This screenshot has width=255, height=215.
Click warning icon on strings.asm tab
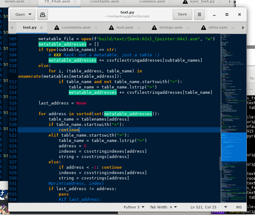154,28
